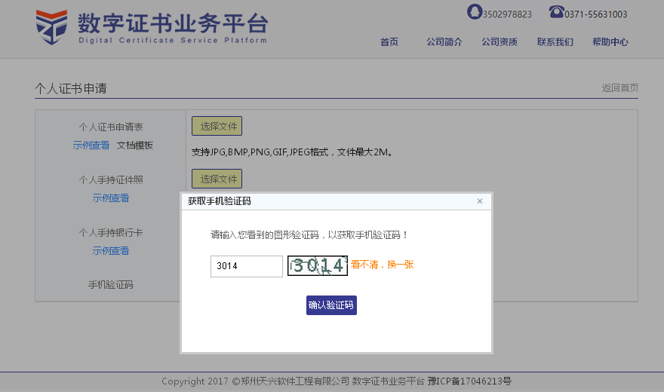664x392 pixels.
Task: Click the 个人手持证件照 label
Action: [110, 179]
